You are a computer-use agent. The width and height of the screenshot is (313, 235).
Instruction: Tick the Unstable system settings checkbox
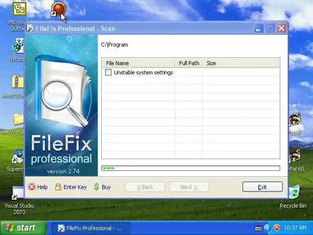108,72
